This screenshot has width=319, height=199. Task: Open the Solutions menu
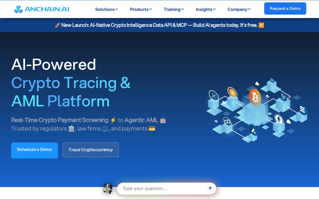[x=106, y=9]
